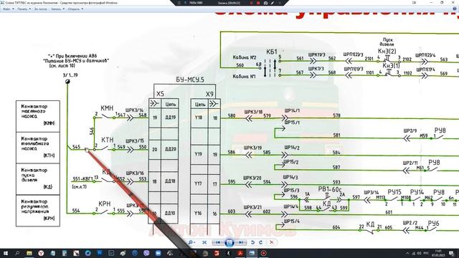Go to the previous image
This screenshot has height=258, width=459.
(x=217, y=242)
